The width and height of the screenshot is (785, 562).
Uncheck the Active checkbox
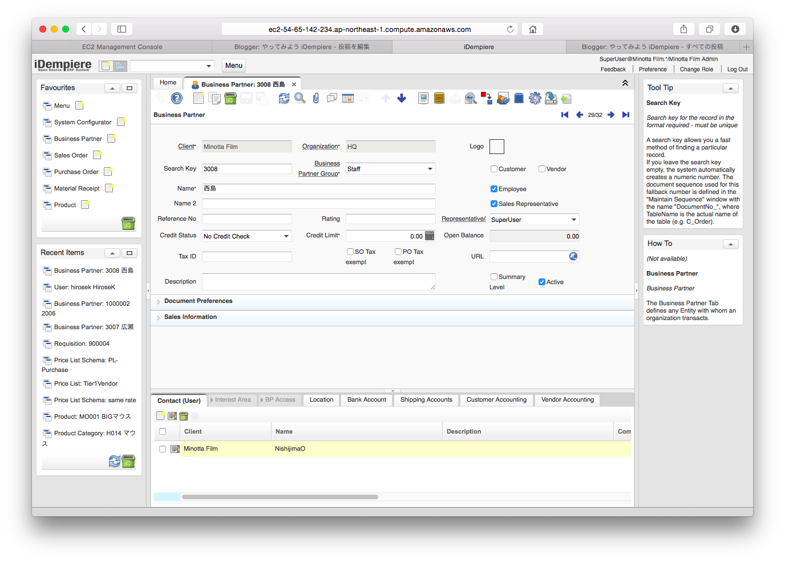(542, 282)
